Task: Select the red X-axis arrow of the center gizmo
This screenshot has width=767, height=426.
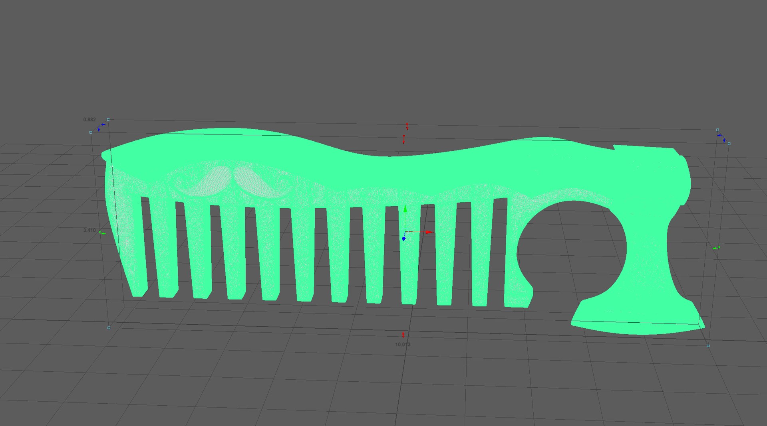Action: [x=429, y=232]
